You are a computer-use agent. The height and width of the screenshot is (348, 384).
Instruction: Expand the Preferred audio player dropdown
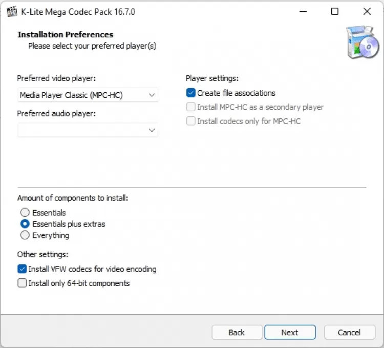88,130
